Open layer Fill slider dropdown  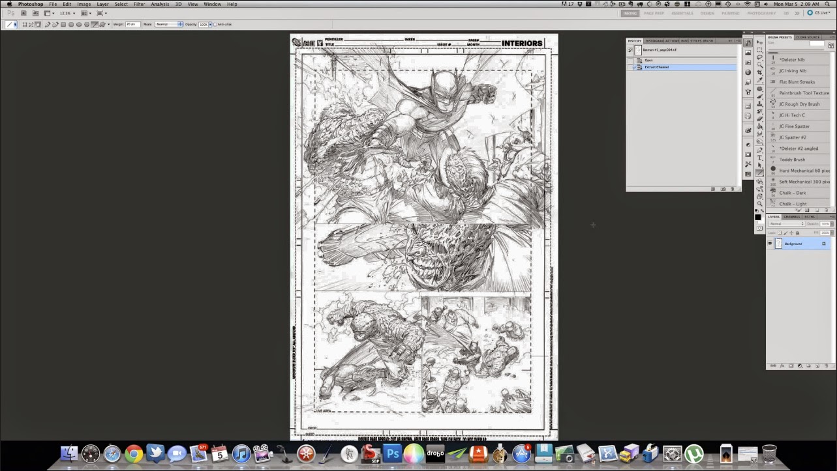pyautogui.click(x=832, y=233)
